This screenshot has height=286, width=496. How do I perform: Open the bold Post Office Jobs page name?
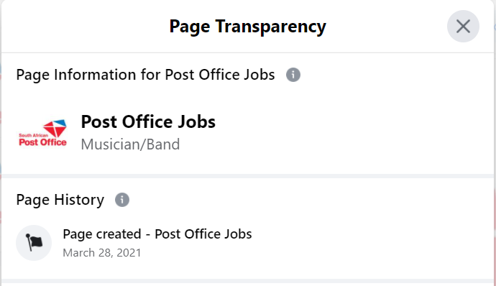coord(148,122)
